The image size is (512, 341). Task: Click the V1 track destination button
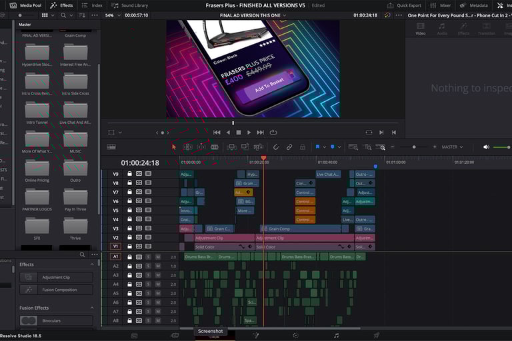115,246
